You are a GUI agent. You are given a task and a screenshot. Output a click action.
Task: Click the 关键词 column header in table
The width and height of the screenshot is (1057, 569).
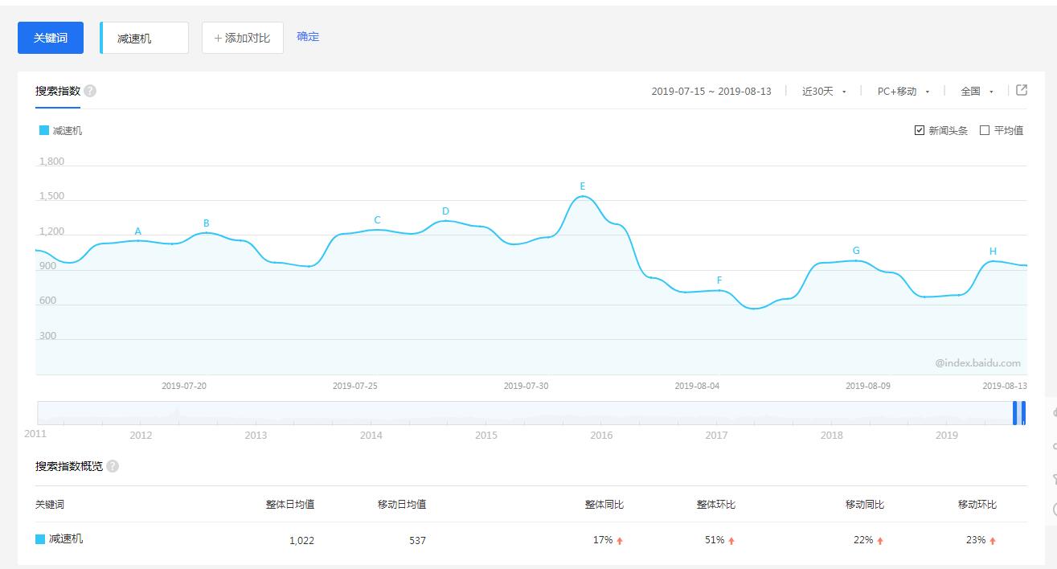point(50,505)
